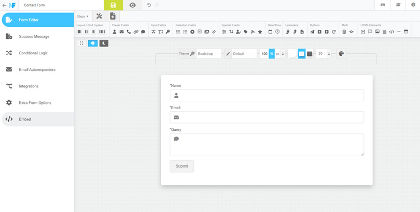The width and height of the screenshot is (420, 212).
Task: Add a checkbox selection field
Action: pyautogui.click(x=200, y=32)
